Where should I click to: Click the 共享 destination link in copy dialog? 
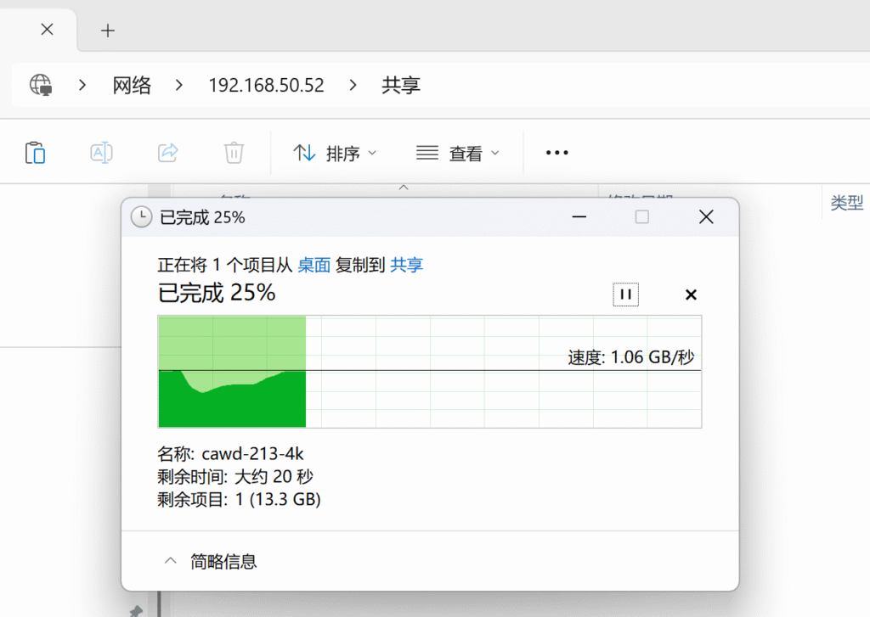406,265
